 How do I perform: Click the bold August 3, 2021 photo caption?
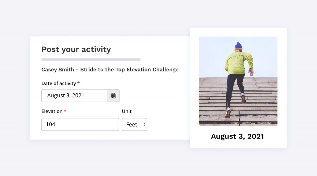[237, 136]
